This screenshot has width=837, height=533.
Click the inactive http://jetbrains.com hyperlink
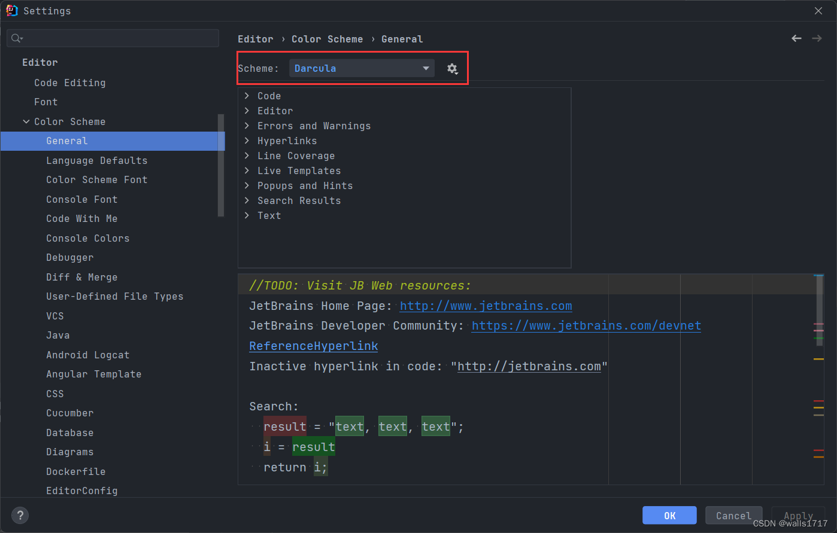click(x=529, y=366)
